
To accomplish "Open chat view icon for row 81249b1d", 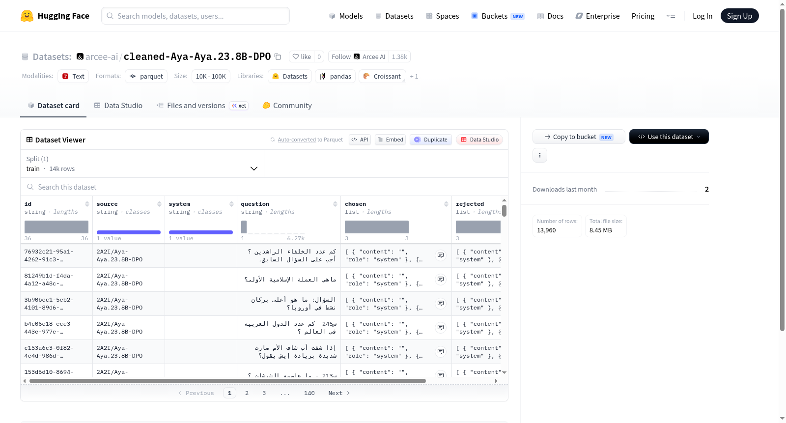I will (x=441, y=280).
